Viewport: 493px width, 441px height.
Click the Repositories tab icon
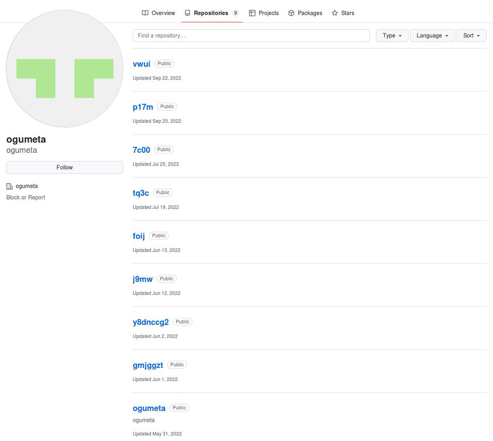187,13
